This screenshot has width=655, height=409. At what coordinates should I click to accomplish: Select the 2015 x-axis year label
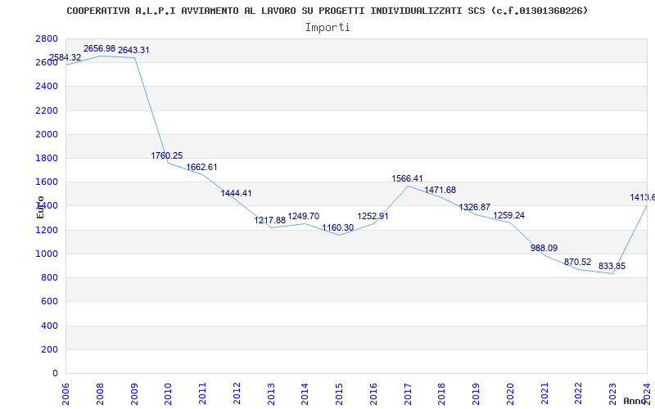click(339, 393)
